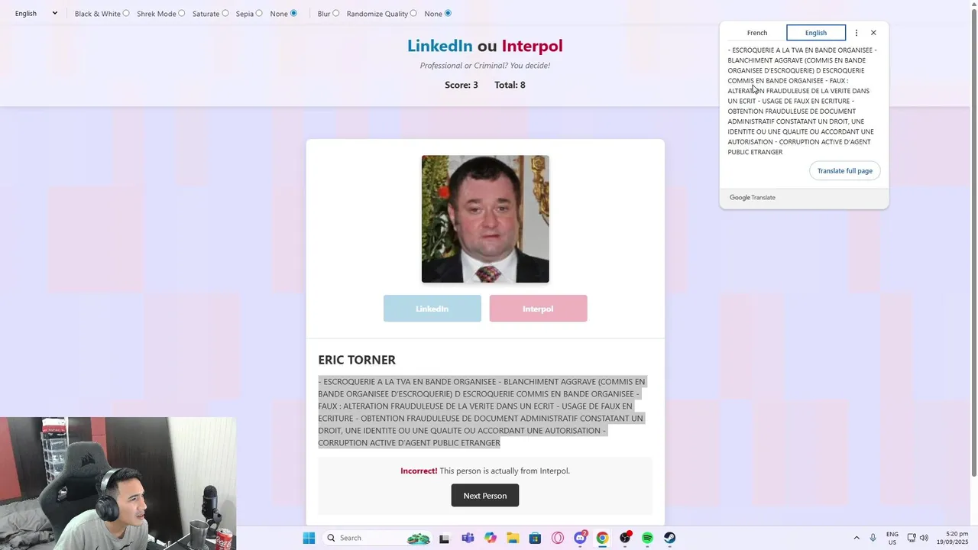This screenshot has height=550, width=978.
Task: Click the taskbar Search box
Action: point(378,538)
